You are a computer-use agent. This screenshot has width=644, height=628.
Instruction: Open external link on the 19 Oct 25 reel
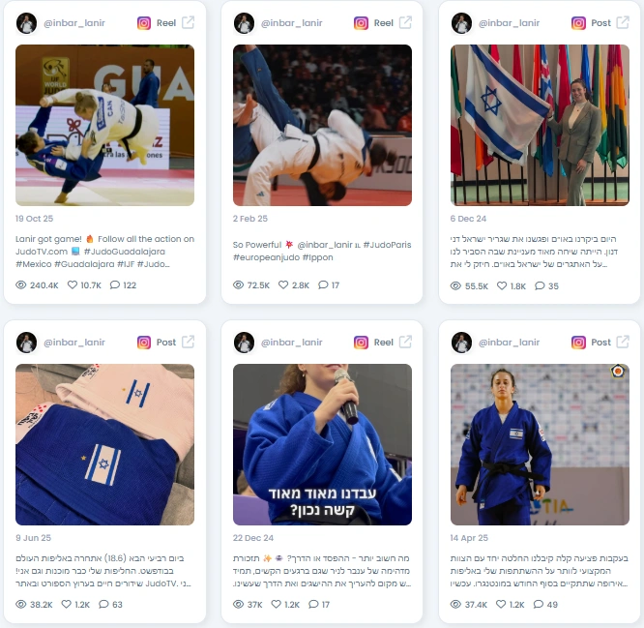(x=188, y=22)
